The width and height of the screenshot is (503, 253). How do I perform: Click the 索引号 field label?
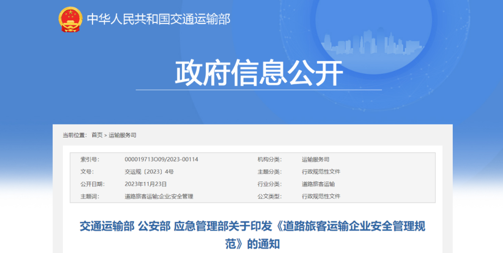89,159
